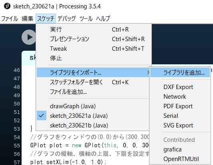The image size is (213, 165).
Task: Choose プレゼンテーション menu entry
Action: pyautogui.click(x=94, y=39)
